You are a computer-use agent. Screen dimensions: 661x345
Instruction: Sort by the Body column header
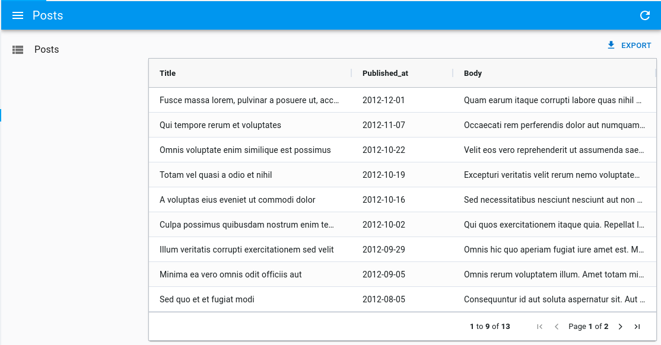pos(473,74)
